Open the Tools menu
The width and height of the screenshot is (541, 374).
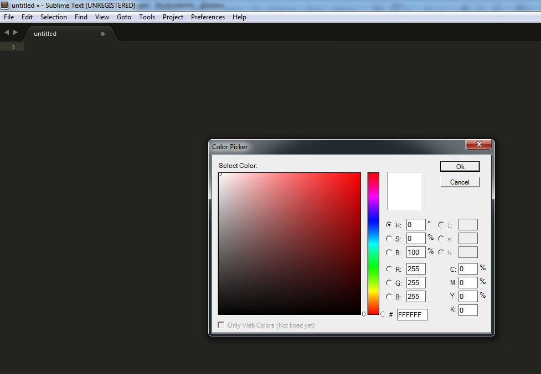click(x=147, y=17)
